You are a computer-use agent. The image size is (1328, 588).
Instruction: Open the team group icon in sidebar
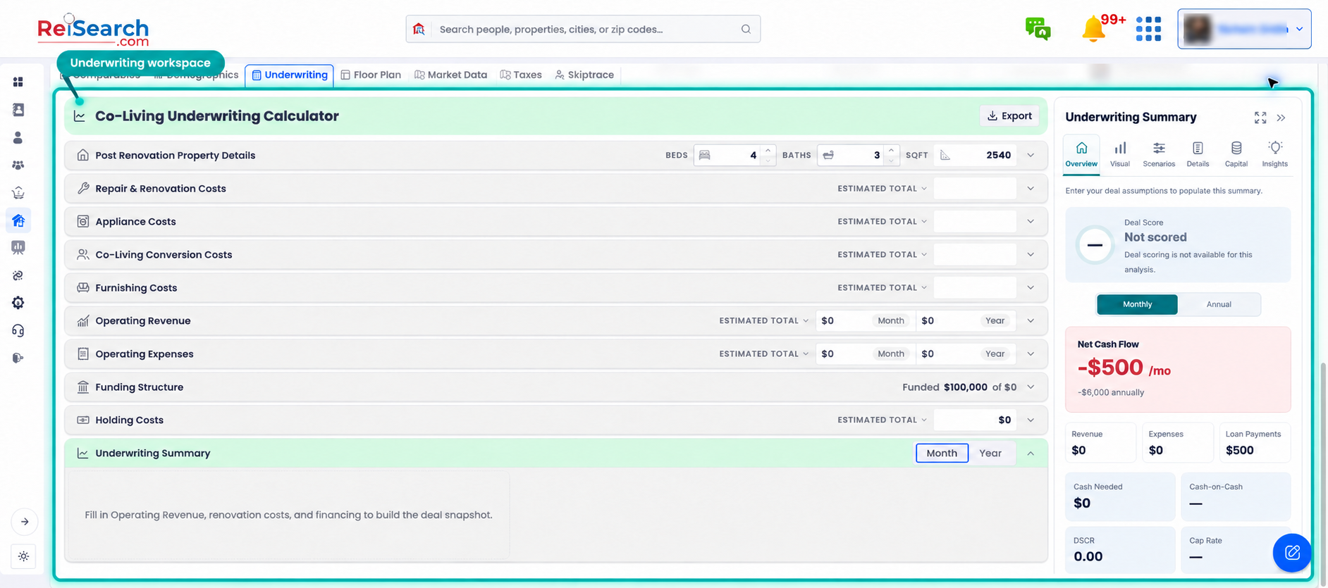pyautogui.click(x=18, y=165)
